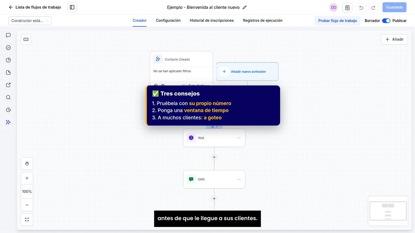Go back to Lista de flujos de trabajo
Viewport: 415px width, 233px height.
tap(35, 7)
